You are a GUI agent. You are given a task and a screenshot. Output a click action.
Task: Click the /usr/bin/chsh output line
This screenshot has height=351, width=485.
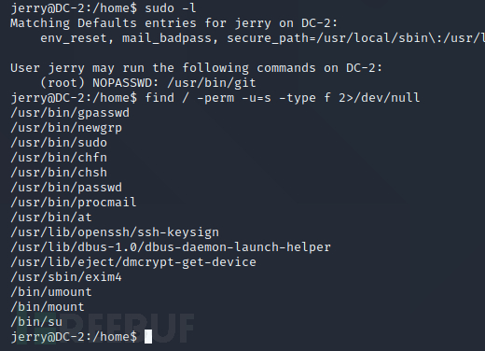59,173
